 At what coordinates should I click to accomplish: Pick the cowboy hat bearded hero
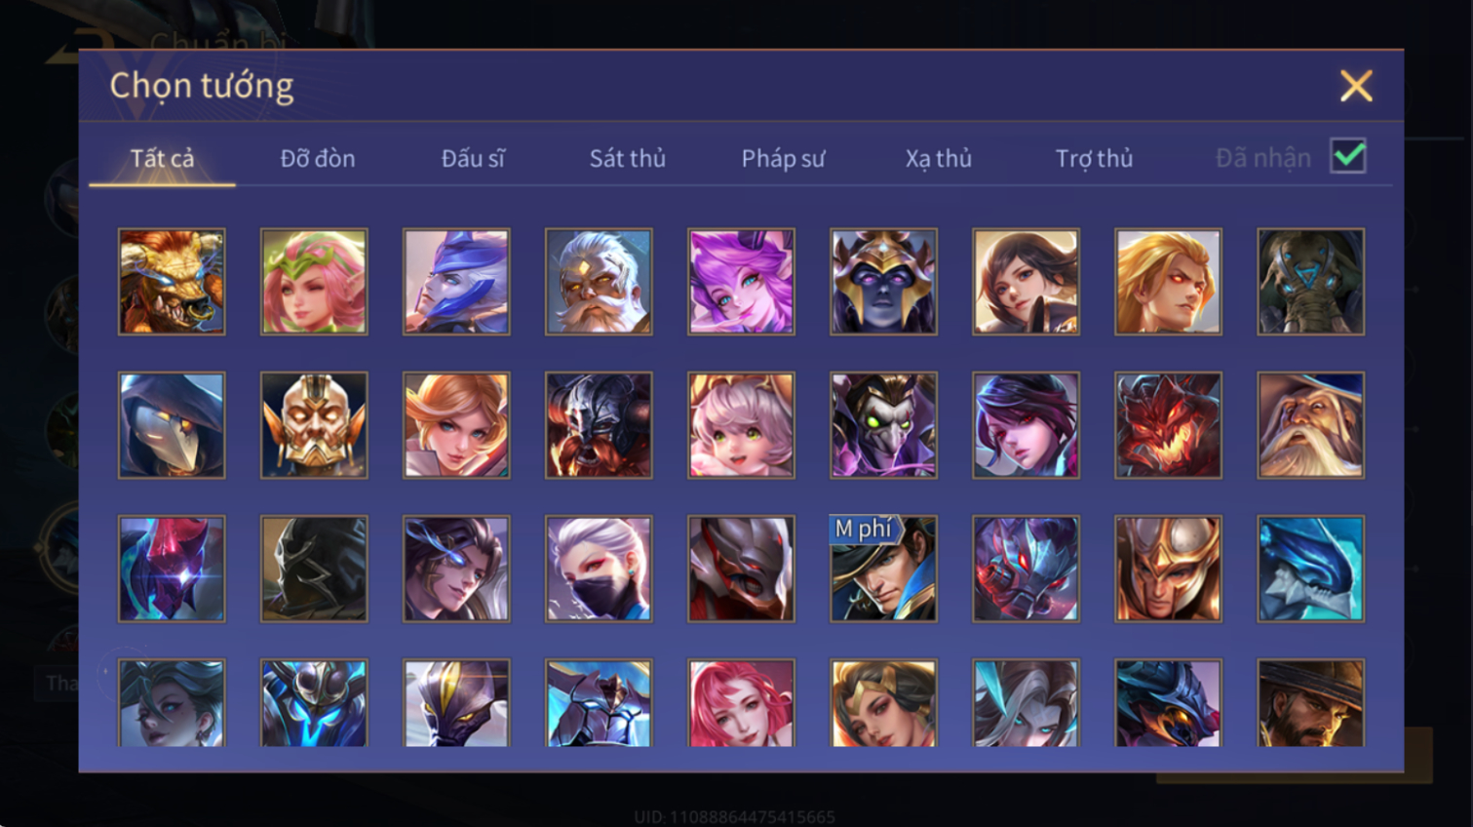click(1310, 703)
